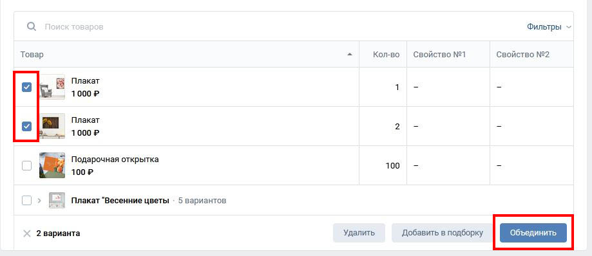Focus the Поиск товаров search field
592x256 pixels.
click(x=264, y=27)
